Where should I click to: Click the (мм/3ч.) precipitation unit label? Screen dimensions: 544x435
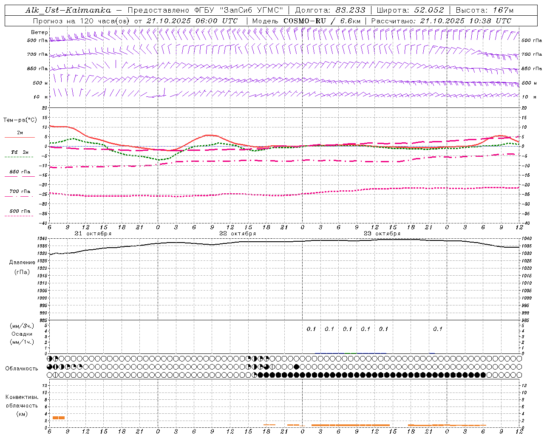coord(22,326)
